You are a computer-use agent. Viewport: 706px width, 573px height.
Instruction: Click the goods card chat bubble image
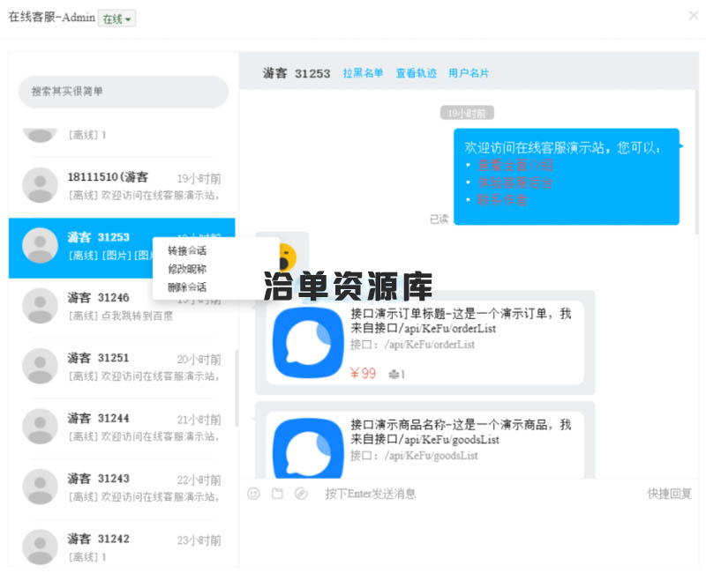tap(308, 449)
